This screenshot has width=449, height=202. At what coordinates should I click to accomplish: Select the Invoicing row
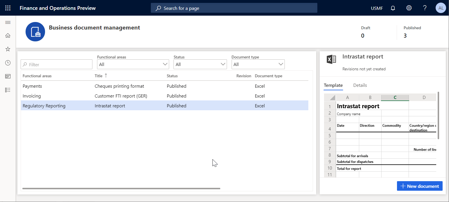[x=164, y=96]
